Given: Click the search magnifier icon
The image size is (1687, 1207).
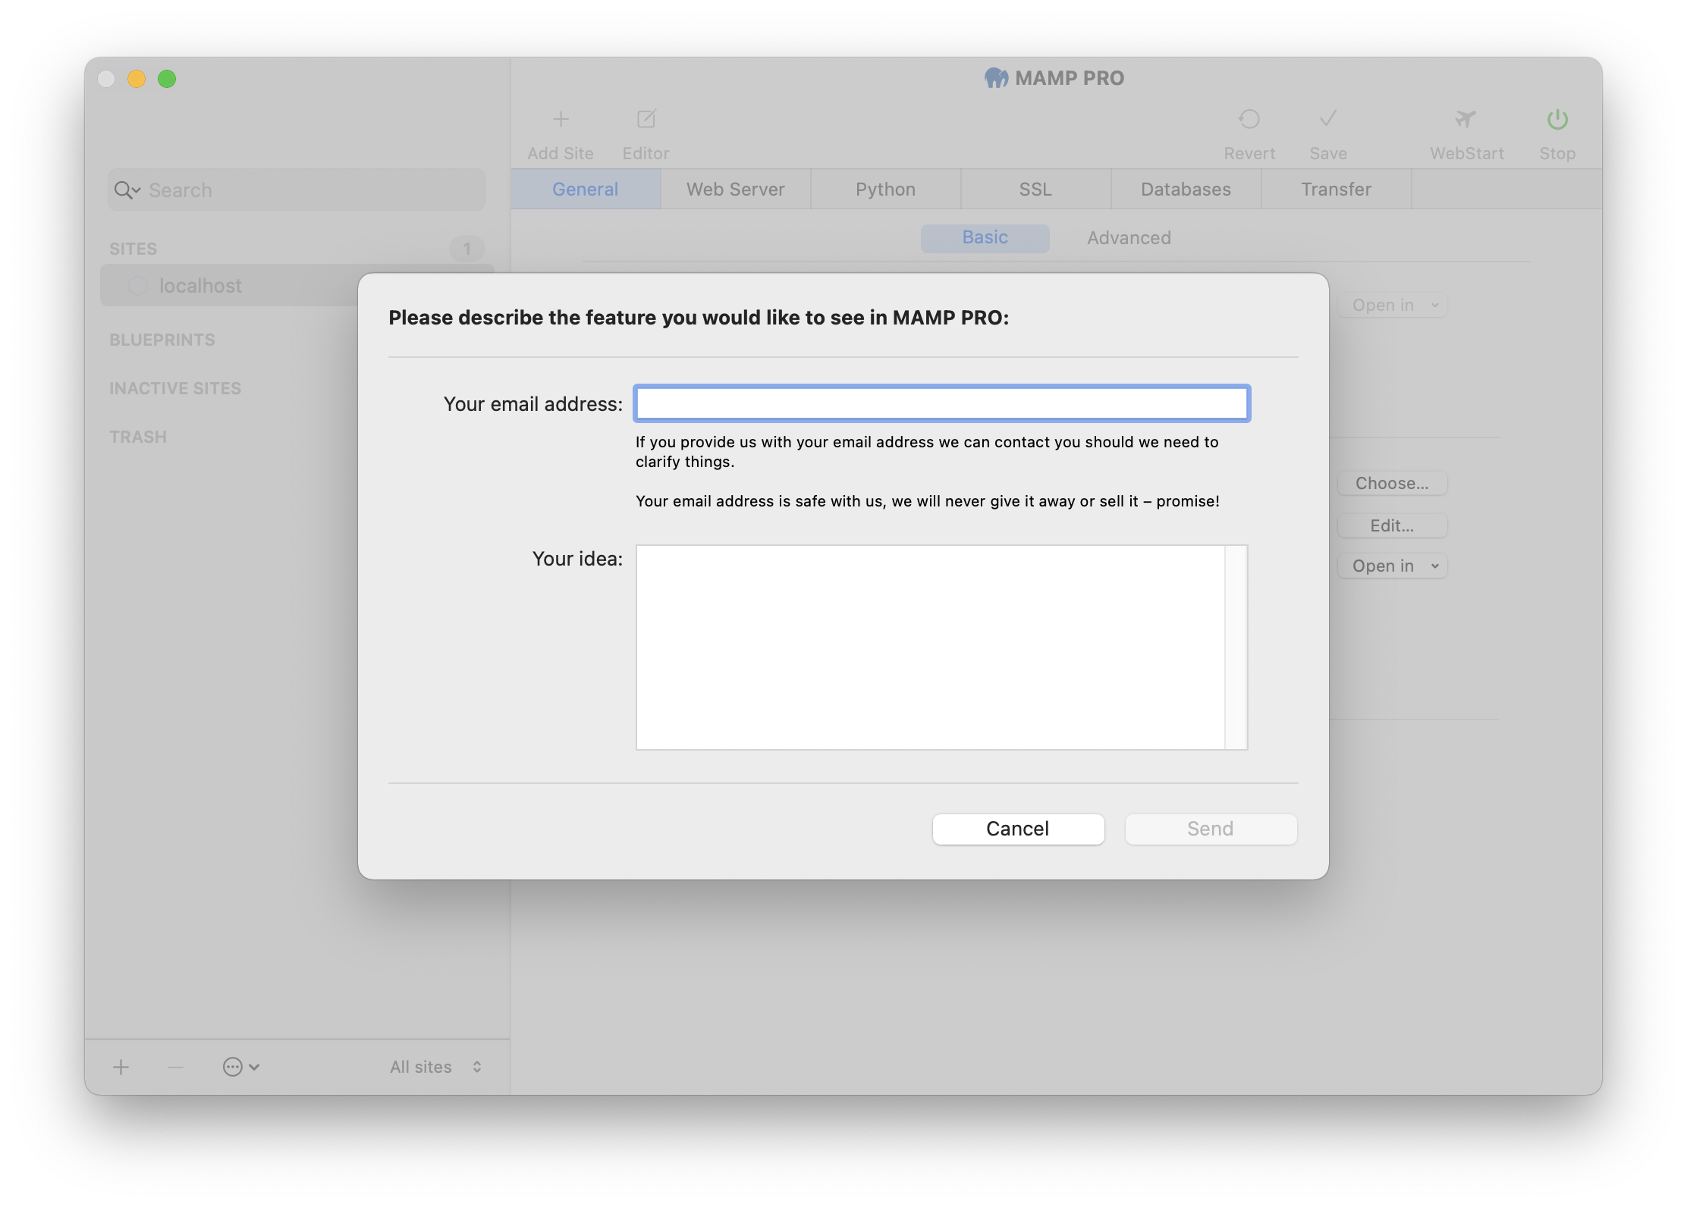Looking at the screenshot, I should [127, 190].
